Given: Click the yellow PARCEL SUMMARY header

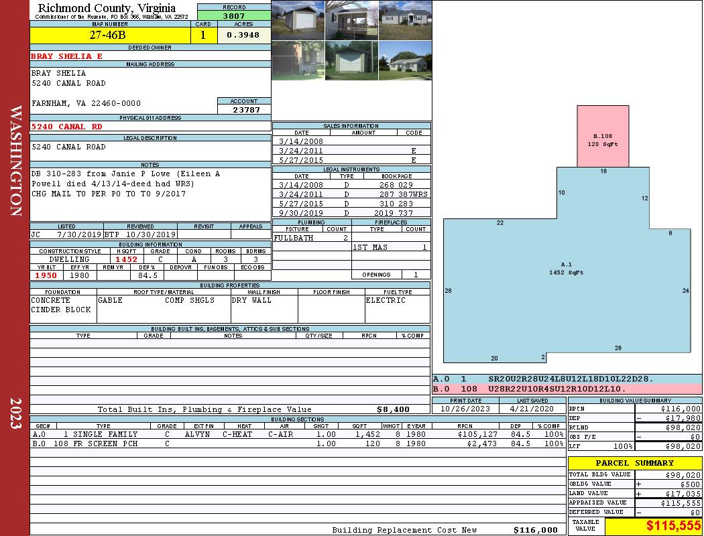Looking at the screenshot, I should click(635, 463).
